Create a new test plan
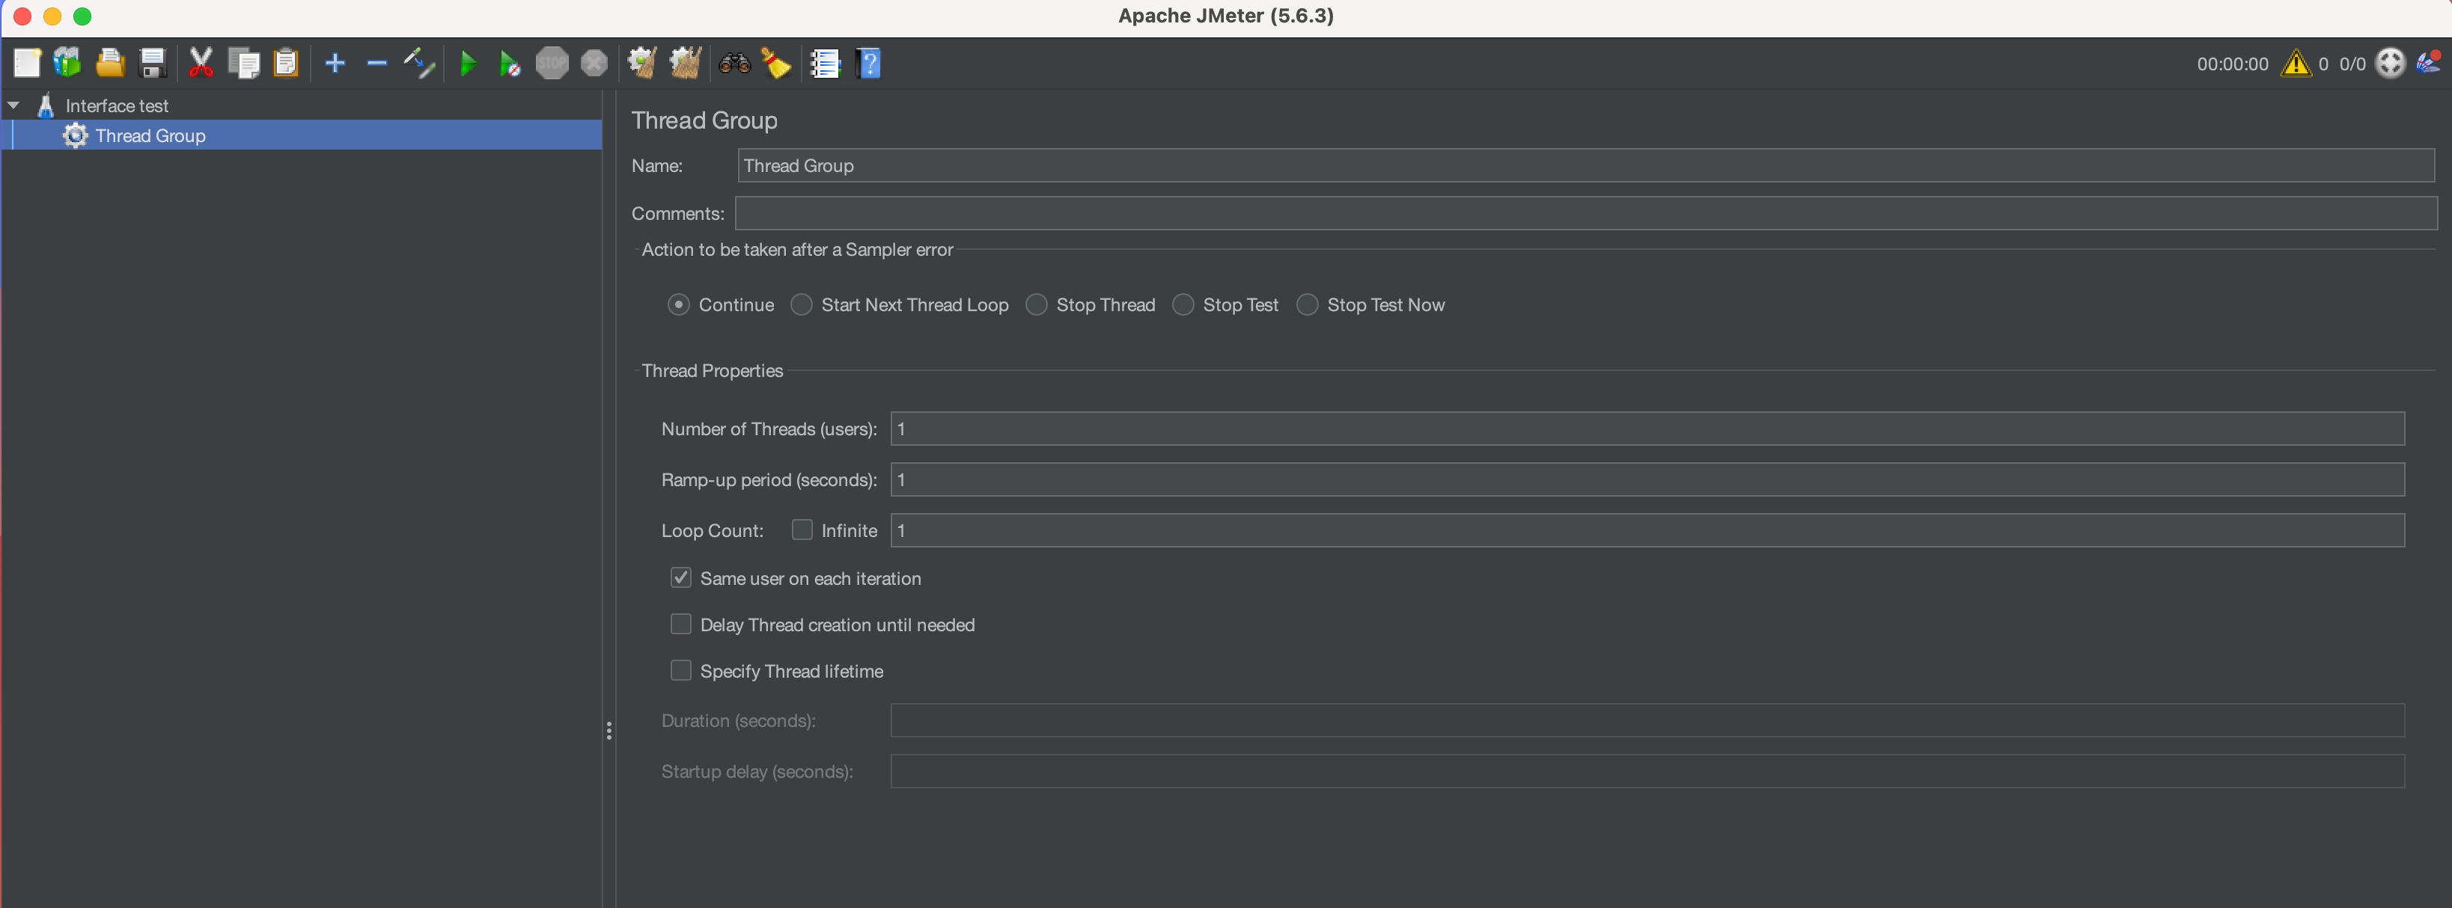Image resolution: width=2452 pixels, height=908 pixels. pyautogui.click(x=27, y=64)
